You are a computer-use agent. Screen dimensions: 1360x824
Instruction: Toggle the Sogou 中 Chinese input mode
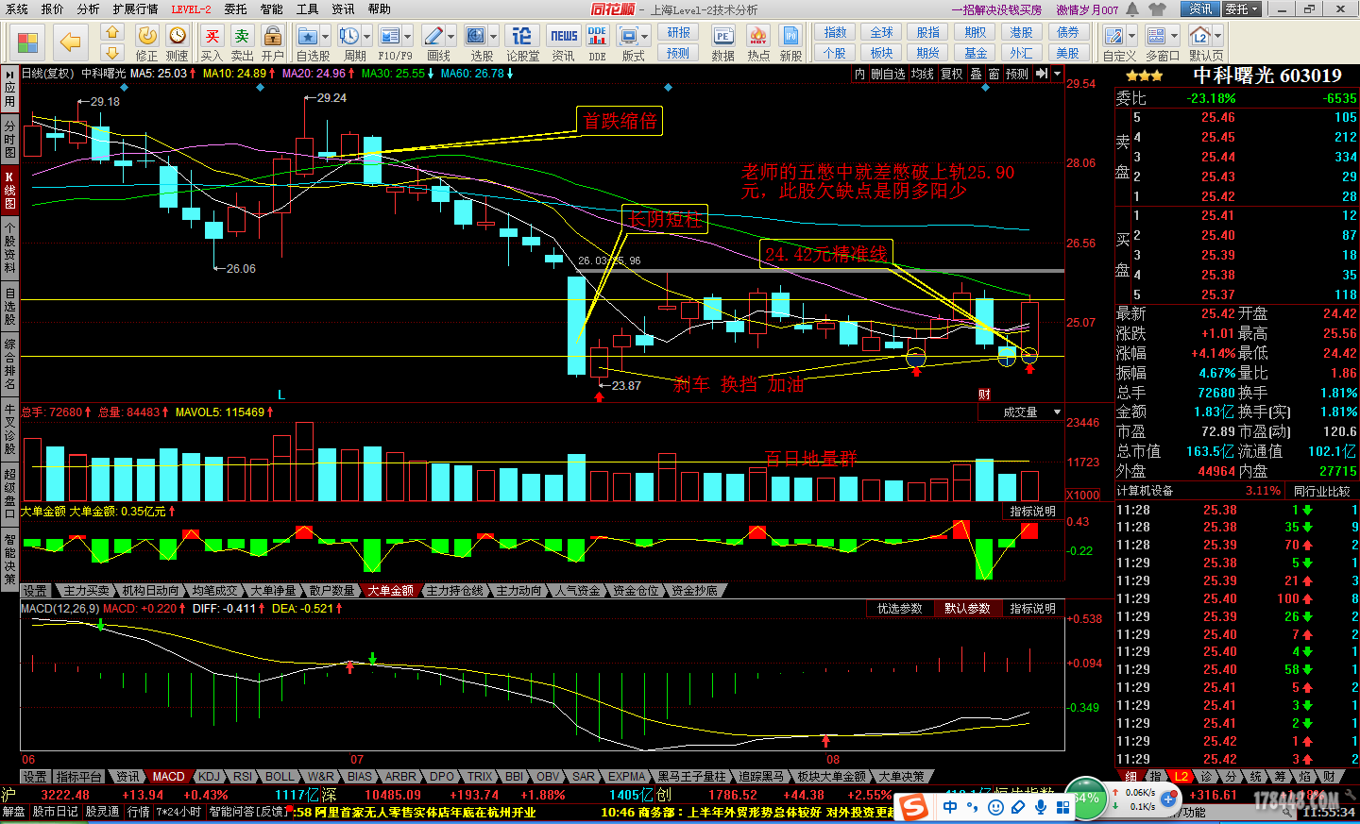coord(950,807)
